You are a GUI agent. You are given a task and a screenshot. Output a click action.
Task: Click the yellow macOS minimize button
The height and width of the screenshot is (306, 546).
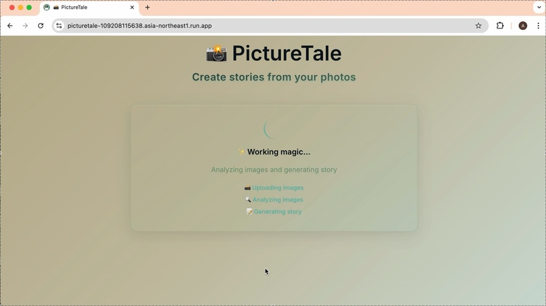20,7
